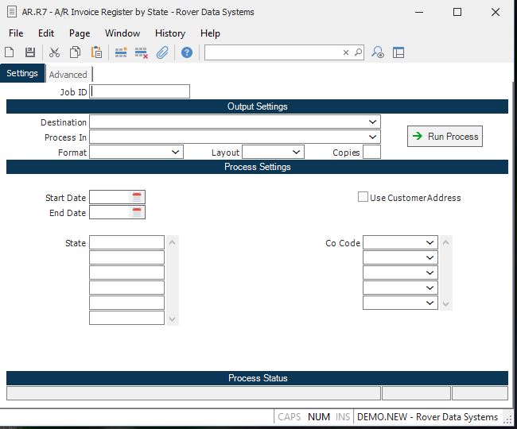Click the End Date calendar icon
517x429 pixels.
[x=137, y=212]
